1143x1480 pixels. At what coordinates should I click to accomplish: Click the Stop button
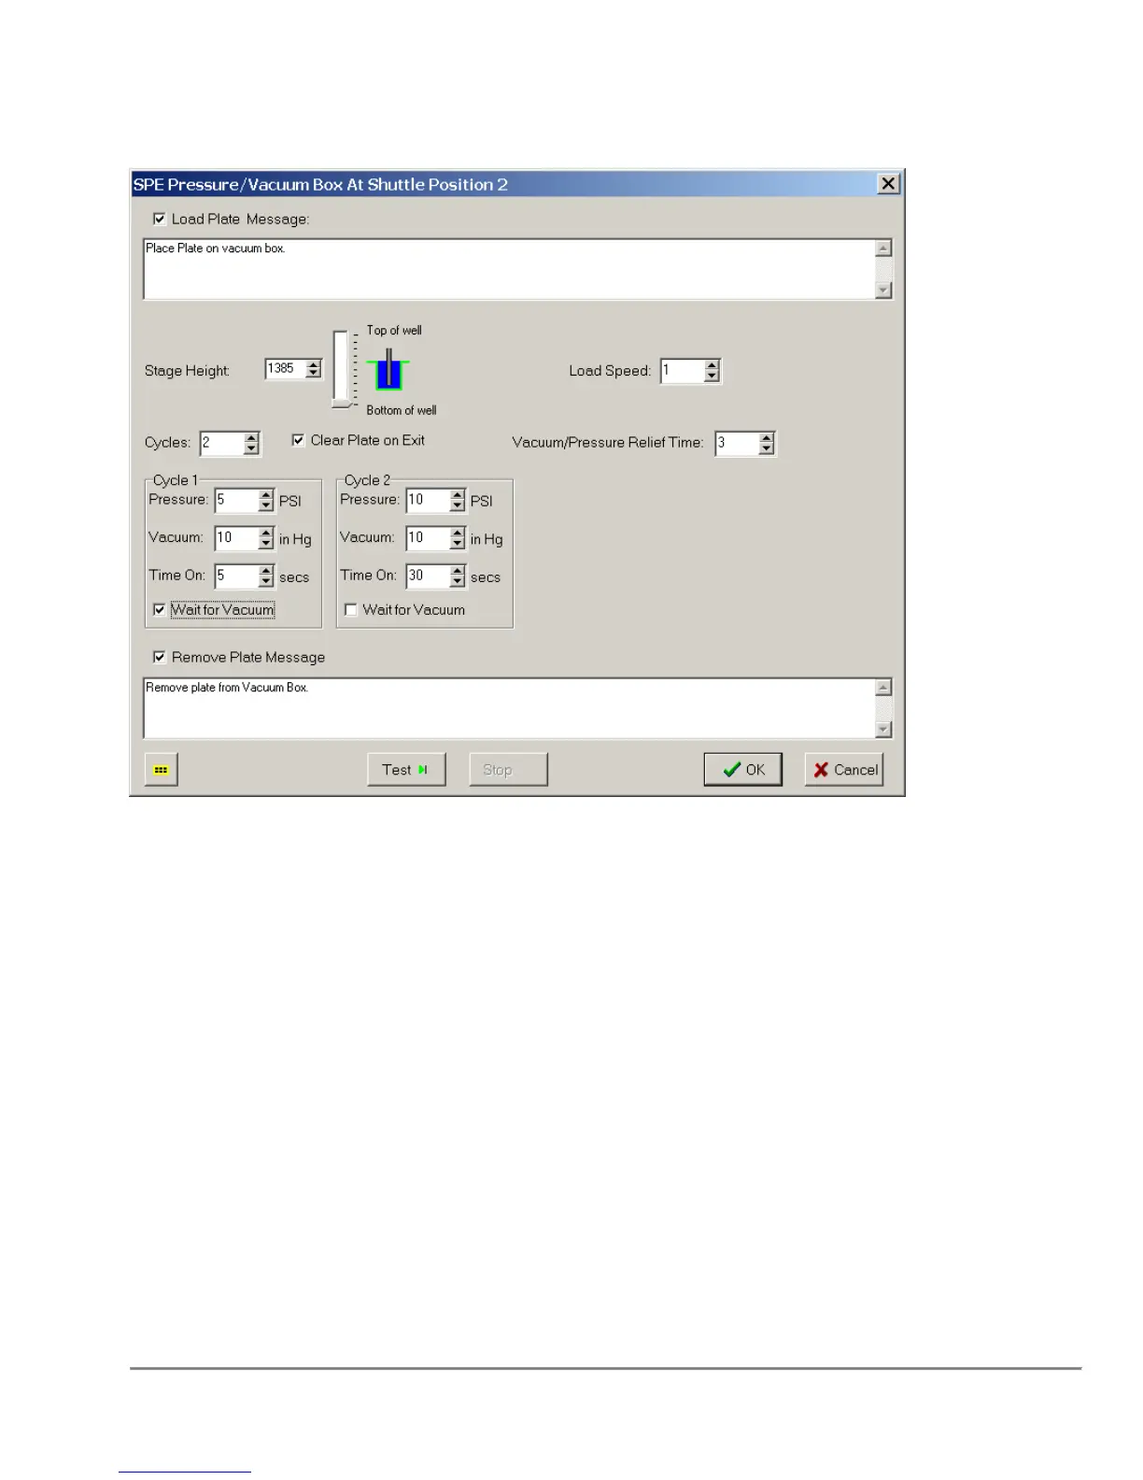(508, 770)
